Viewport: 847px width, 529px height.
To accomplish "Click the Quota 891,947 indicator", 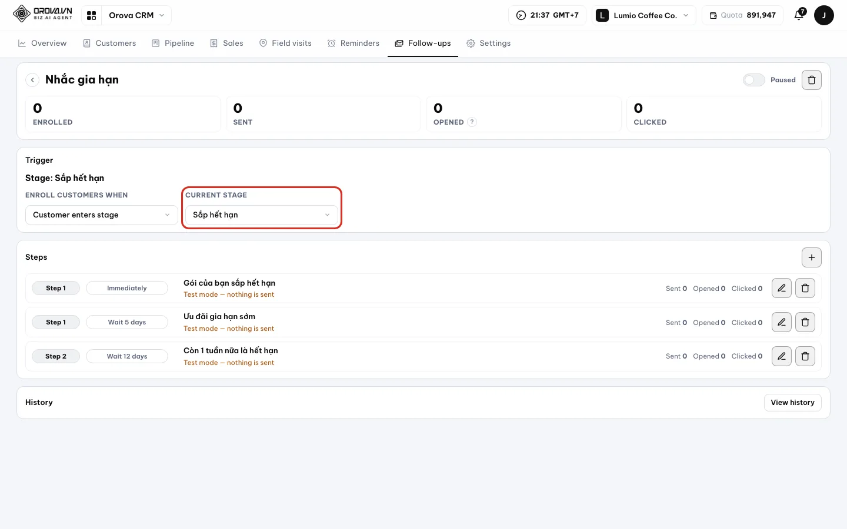I will click(742, 15).
